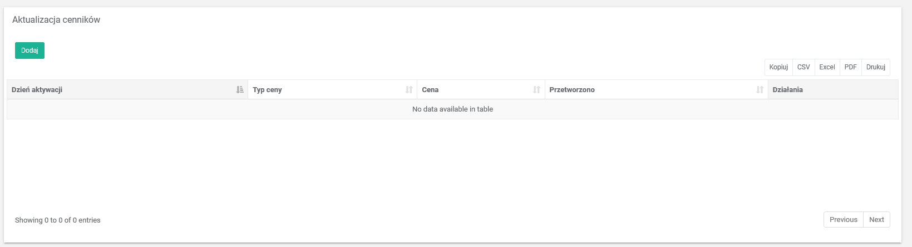The width and height of the screenshot is (912, 247).
Task: Go to the Previous table page
Action: coord(843,220)
